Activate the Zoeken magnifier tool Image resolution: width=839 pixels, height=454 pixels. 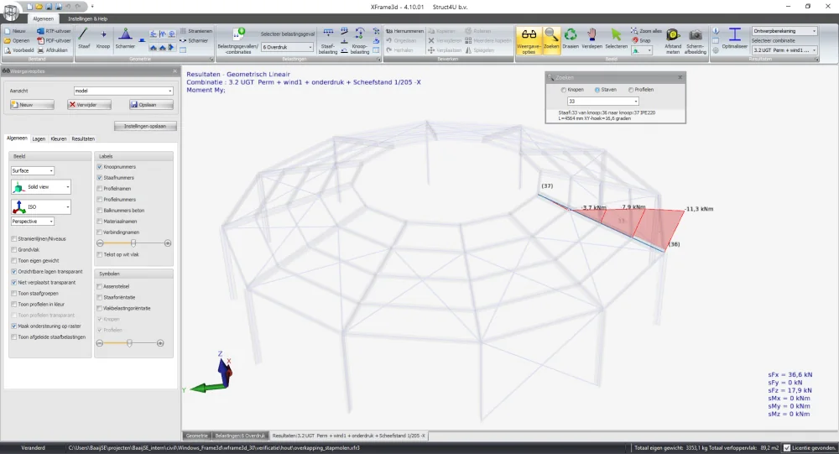(x=551, y=39)
